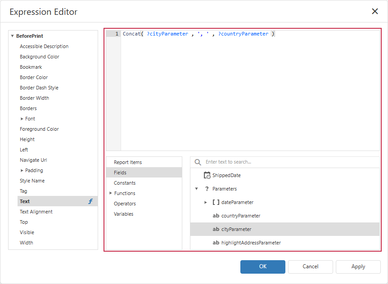
Task: Click the ShippedDate calendar icon
Action: pyautogui.click(x=207, y=175)
